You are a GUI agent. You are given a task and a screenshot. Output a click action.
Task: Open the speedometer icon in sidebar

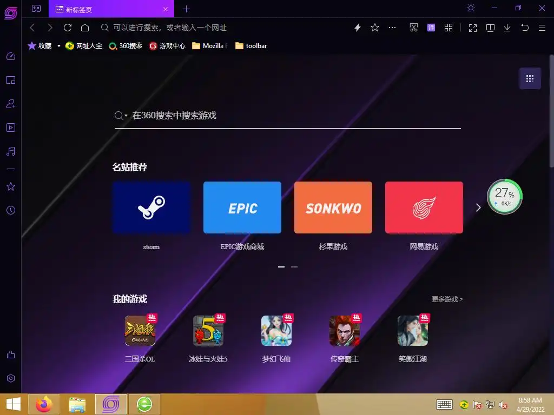coord(11,56)
